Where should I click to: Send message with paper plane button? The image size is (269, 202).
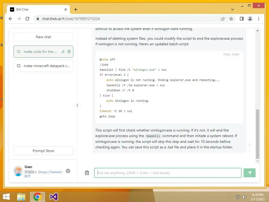(250, 173)
